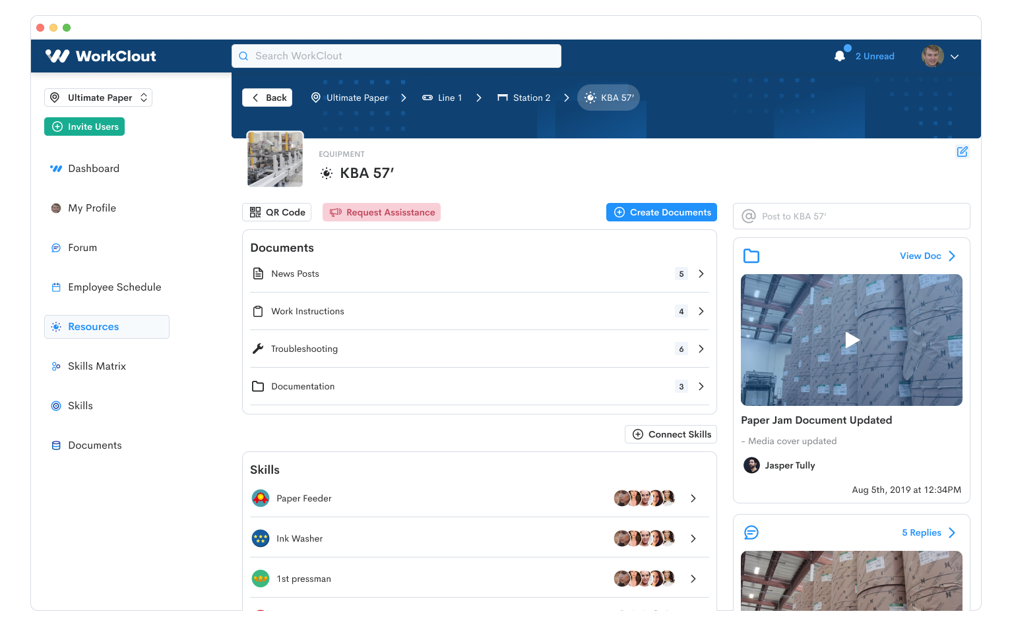The image size is (1012, 624).
Task: Open the Ultimate Paper workspace selector
Action: (x=98, y=98)
